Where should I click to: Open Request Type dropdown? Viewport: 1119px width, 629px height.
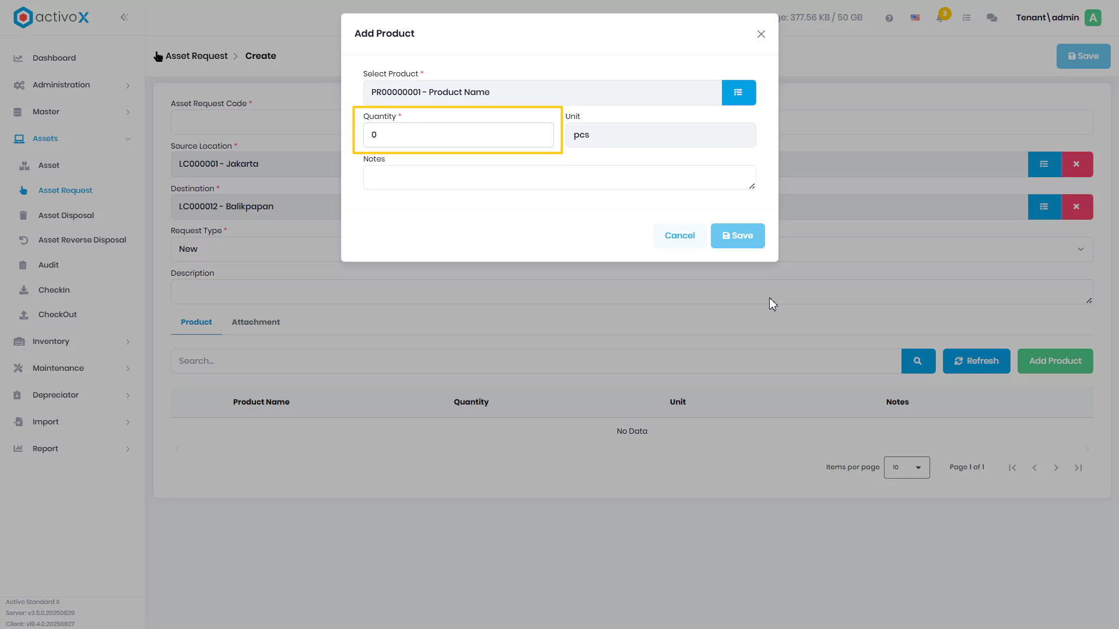[632, 250]
